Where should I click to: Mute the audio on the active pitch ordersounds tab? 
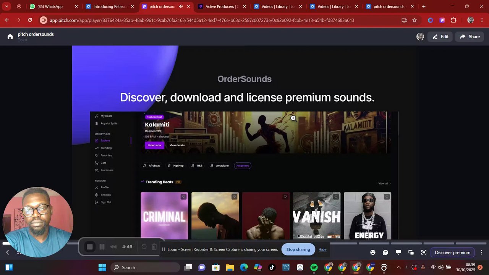click(181, 6)
